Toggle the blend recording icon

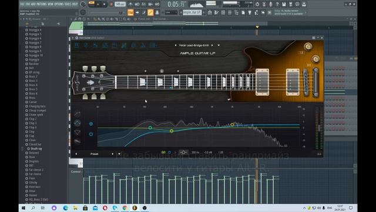click(x=150, y=4)
